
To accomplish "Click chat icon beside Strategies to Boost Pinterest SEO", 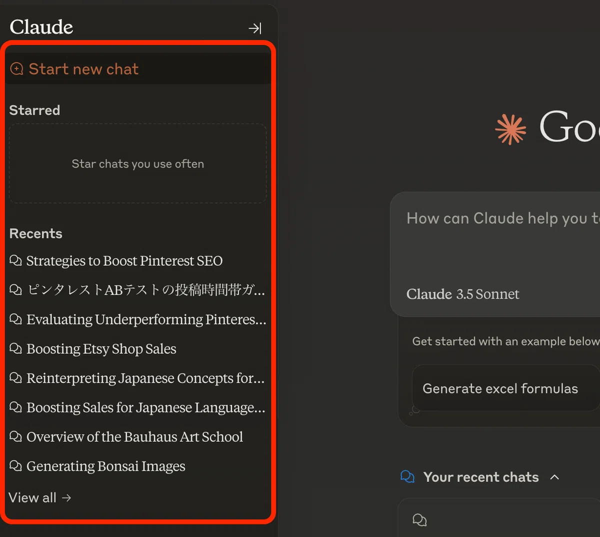I will coord(15,260).
